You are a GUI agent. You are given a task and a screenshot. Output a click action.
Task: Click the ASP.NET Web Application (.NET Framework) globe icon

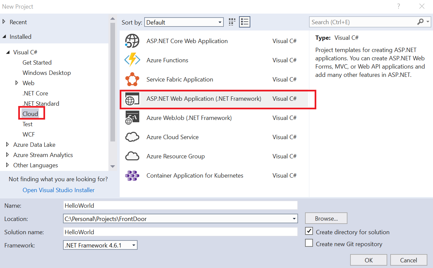pos(132,99)
